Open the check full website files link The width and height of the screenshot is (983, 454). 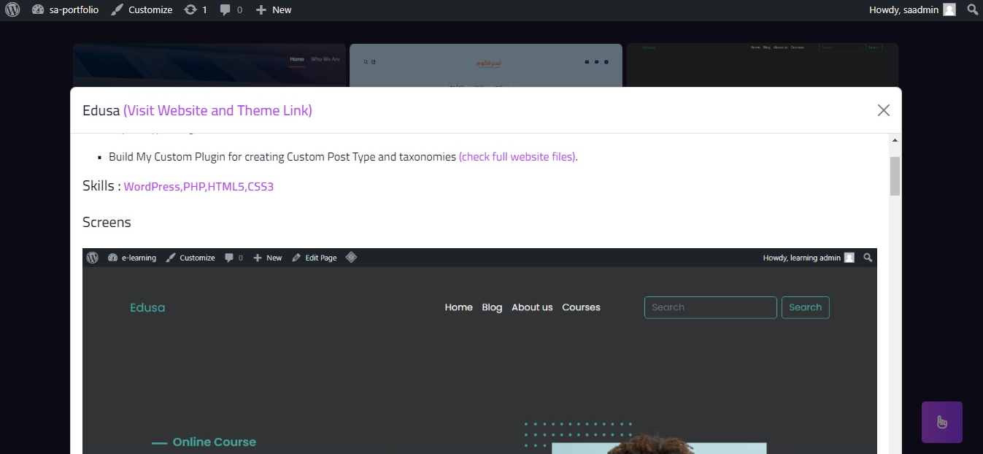[x=517, y=156]
